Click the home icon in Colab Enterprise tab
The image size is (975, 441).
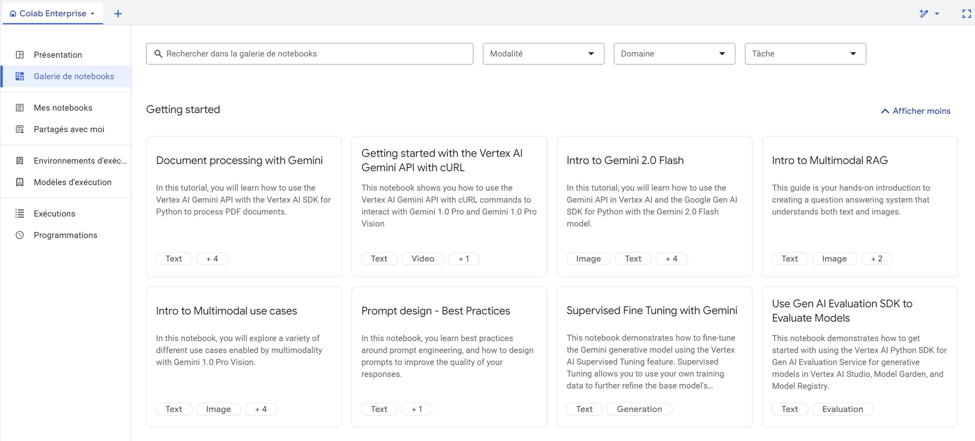coord(13,13)
